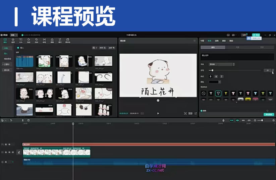
Task: Open the sort dropdown in media panel
Action: tap(103, 48)
